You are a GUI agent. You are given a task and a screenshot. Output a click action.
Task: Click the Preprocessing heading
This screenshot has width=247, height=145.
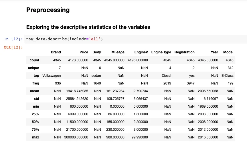pyautogui.click(x=48, y=10)
